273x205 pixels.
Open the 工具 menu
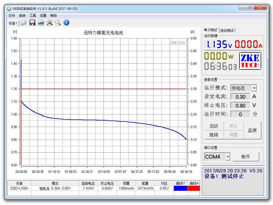pos(33,16)
